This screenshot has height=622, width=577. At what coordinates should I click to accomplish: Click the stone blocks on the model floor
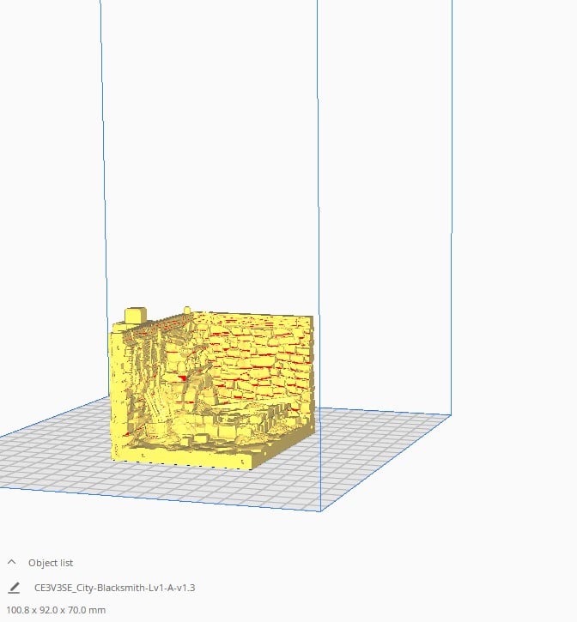pyautogui.click(x=222, y=426)
